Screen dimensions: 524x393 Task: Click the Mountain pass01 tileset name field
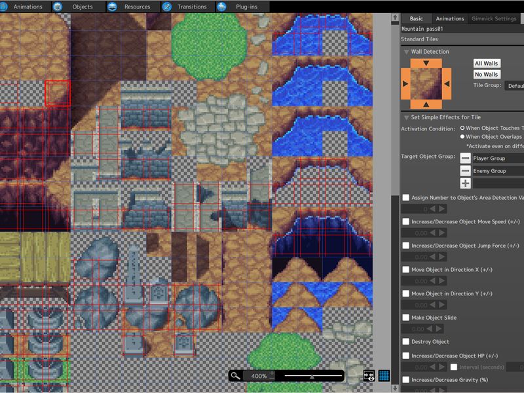(x=462, y=29)
